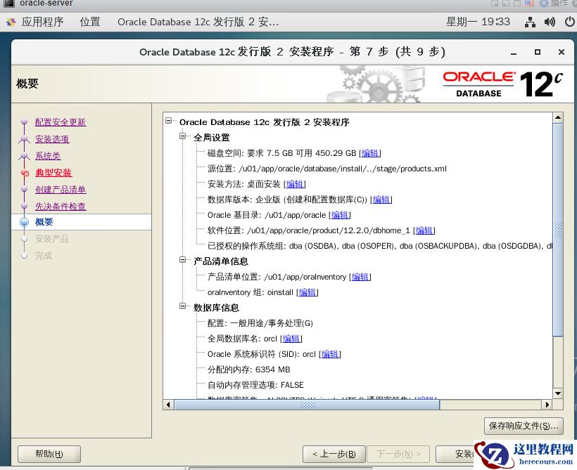
Task: Click the scroll up arrow of summary pane
Action: click(558, 117)
